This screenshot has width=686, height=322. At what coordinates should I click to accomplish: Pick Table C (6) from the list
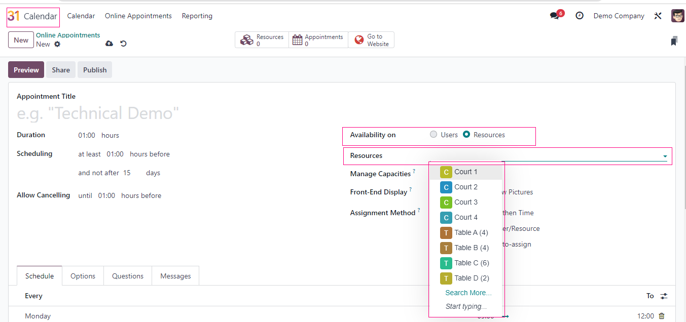pyautogui.click(x=471, y=263)
